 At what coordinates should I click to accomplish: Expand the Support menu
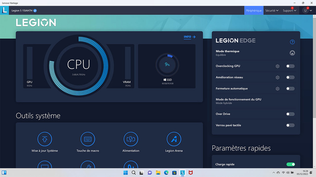tap(289, 10)
